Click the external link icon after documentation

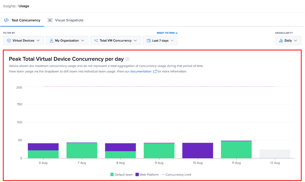point(155,71)
